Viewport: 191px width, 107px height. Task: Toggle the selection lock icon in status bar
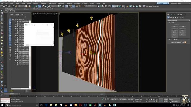click(105, 99)
